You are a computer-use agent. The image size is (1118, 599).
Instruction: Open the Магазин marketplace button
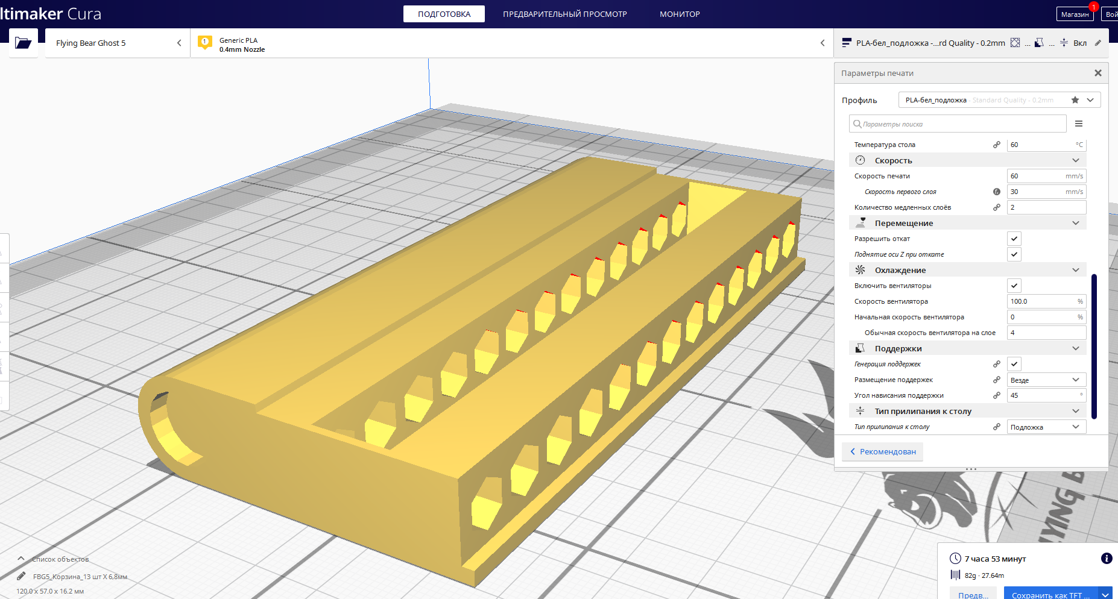coord(1075,14)
